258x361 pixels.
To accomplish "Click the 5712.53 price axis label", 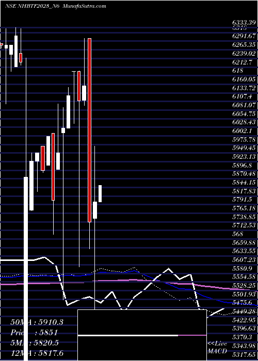I will click(x=244, y=225).
